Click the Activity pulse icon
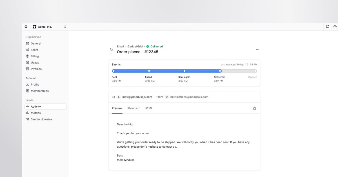 coord(28,107)
